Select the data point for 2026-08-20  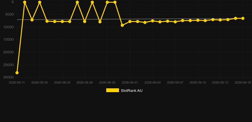(40, 2)
